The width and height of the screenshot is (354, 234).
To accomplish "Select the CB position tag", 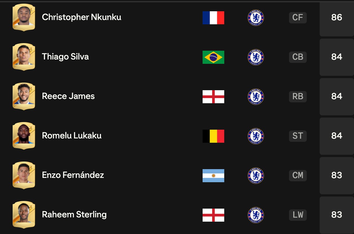I will pyautogui.click(x=298, y=57).
